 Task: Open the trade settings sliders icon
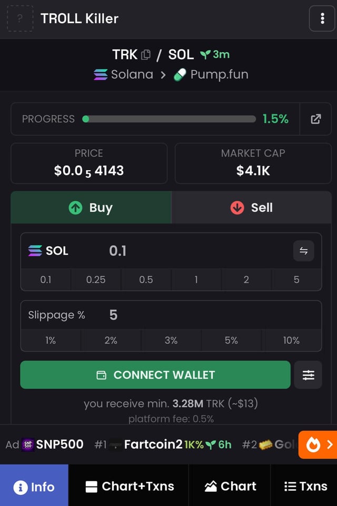pyautogui.click(x=308, y=375)
